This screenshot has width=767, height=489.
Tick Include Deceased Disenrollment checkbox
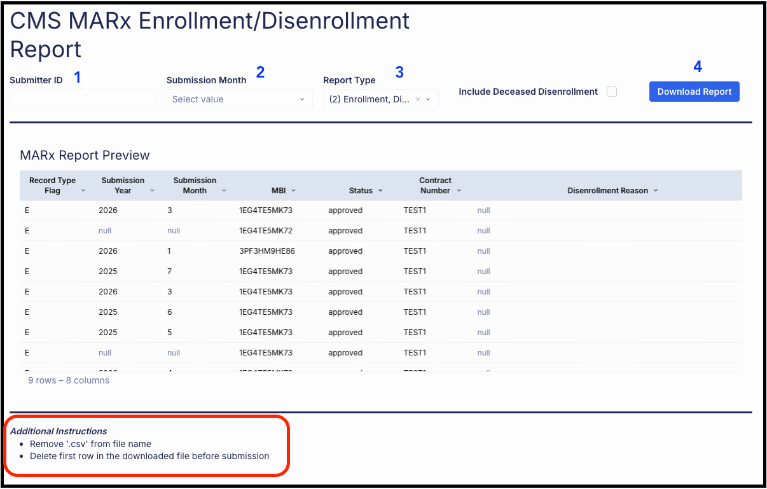pyautogui.click(x=612, y=92)
